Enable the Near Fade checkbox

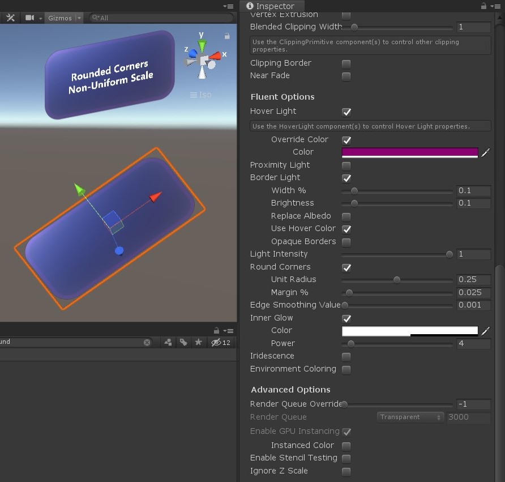pos(346,76)
